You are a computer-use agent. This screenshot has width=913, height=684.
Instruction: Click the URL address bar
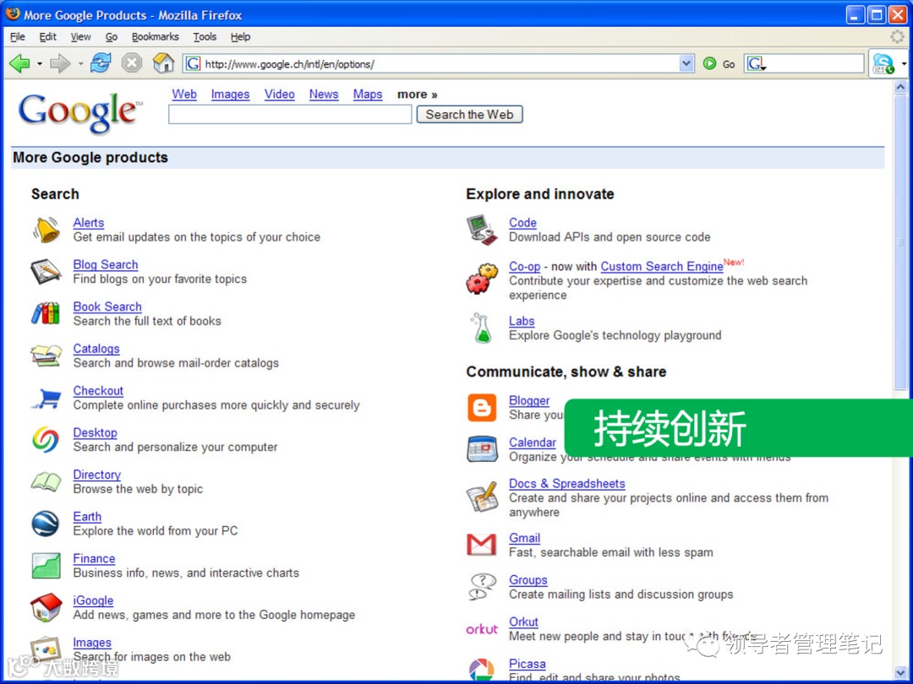pos(440,64)
